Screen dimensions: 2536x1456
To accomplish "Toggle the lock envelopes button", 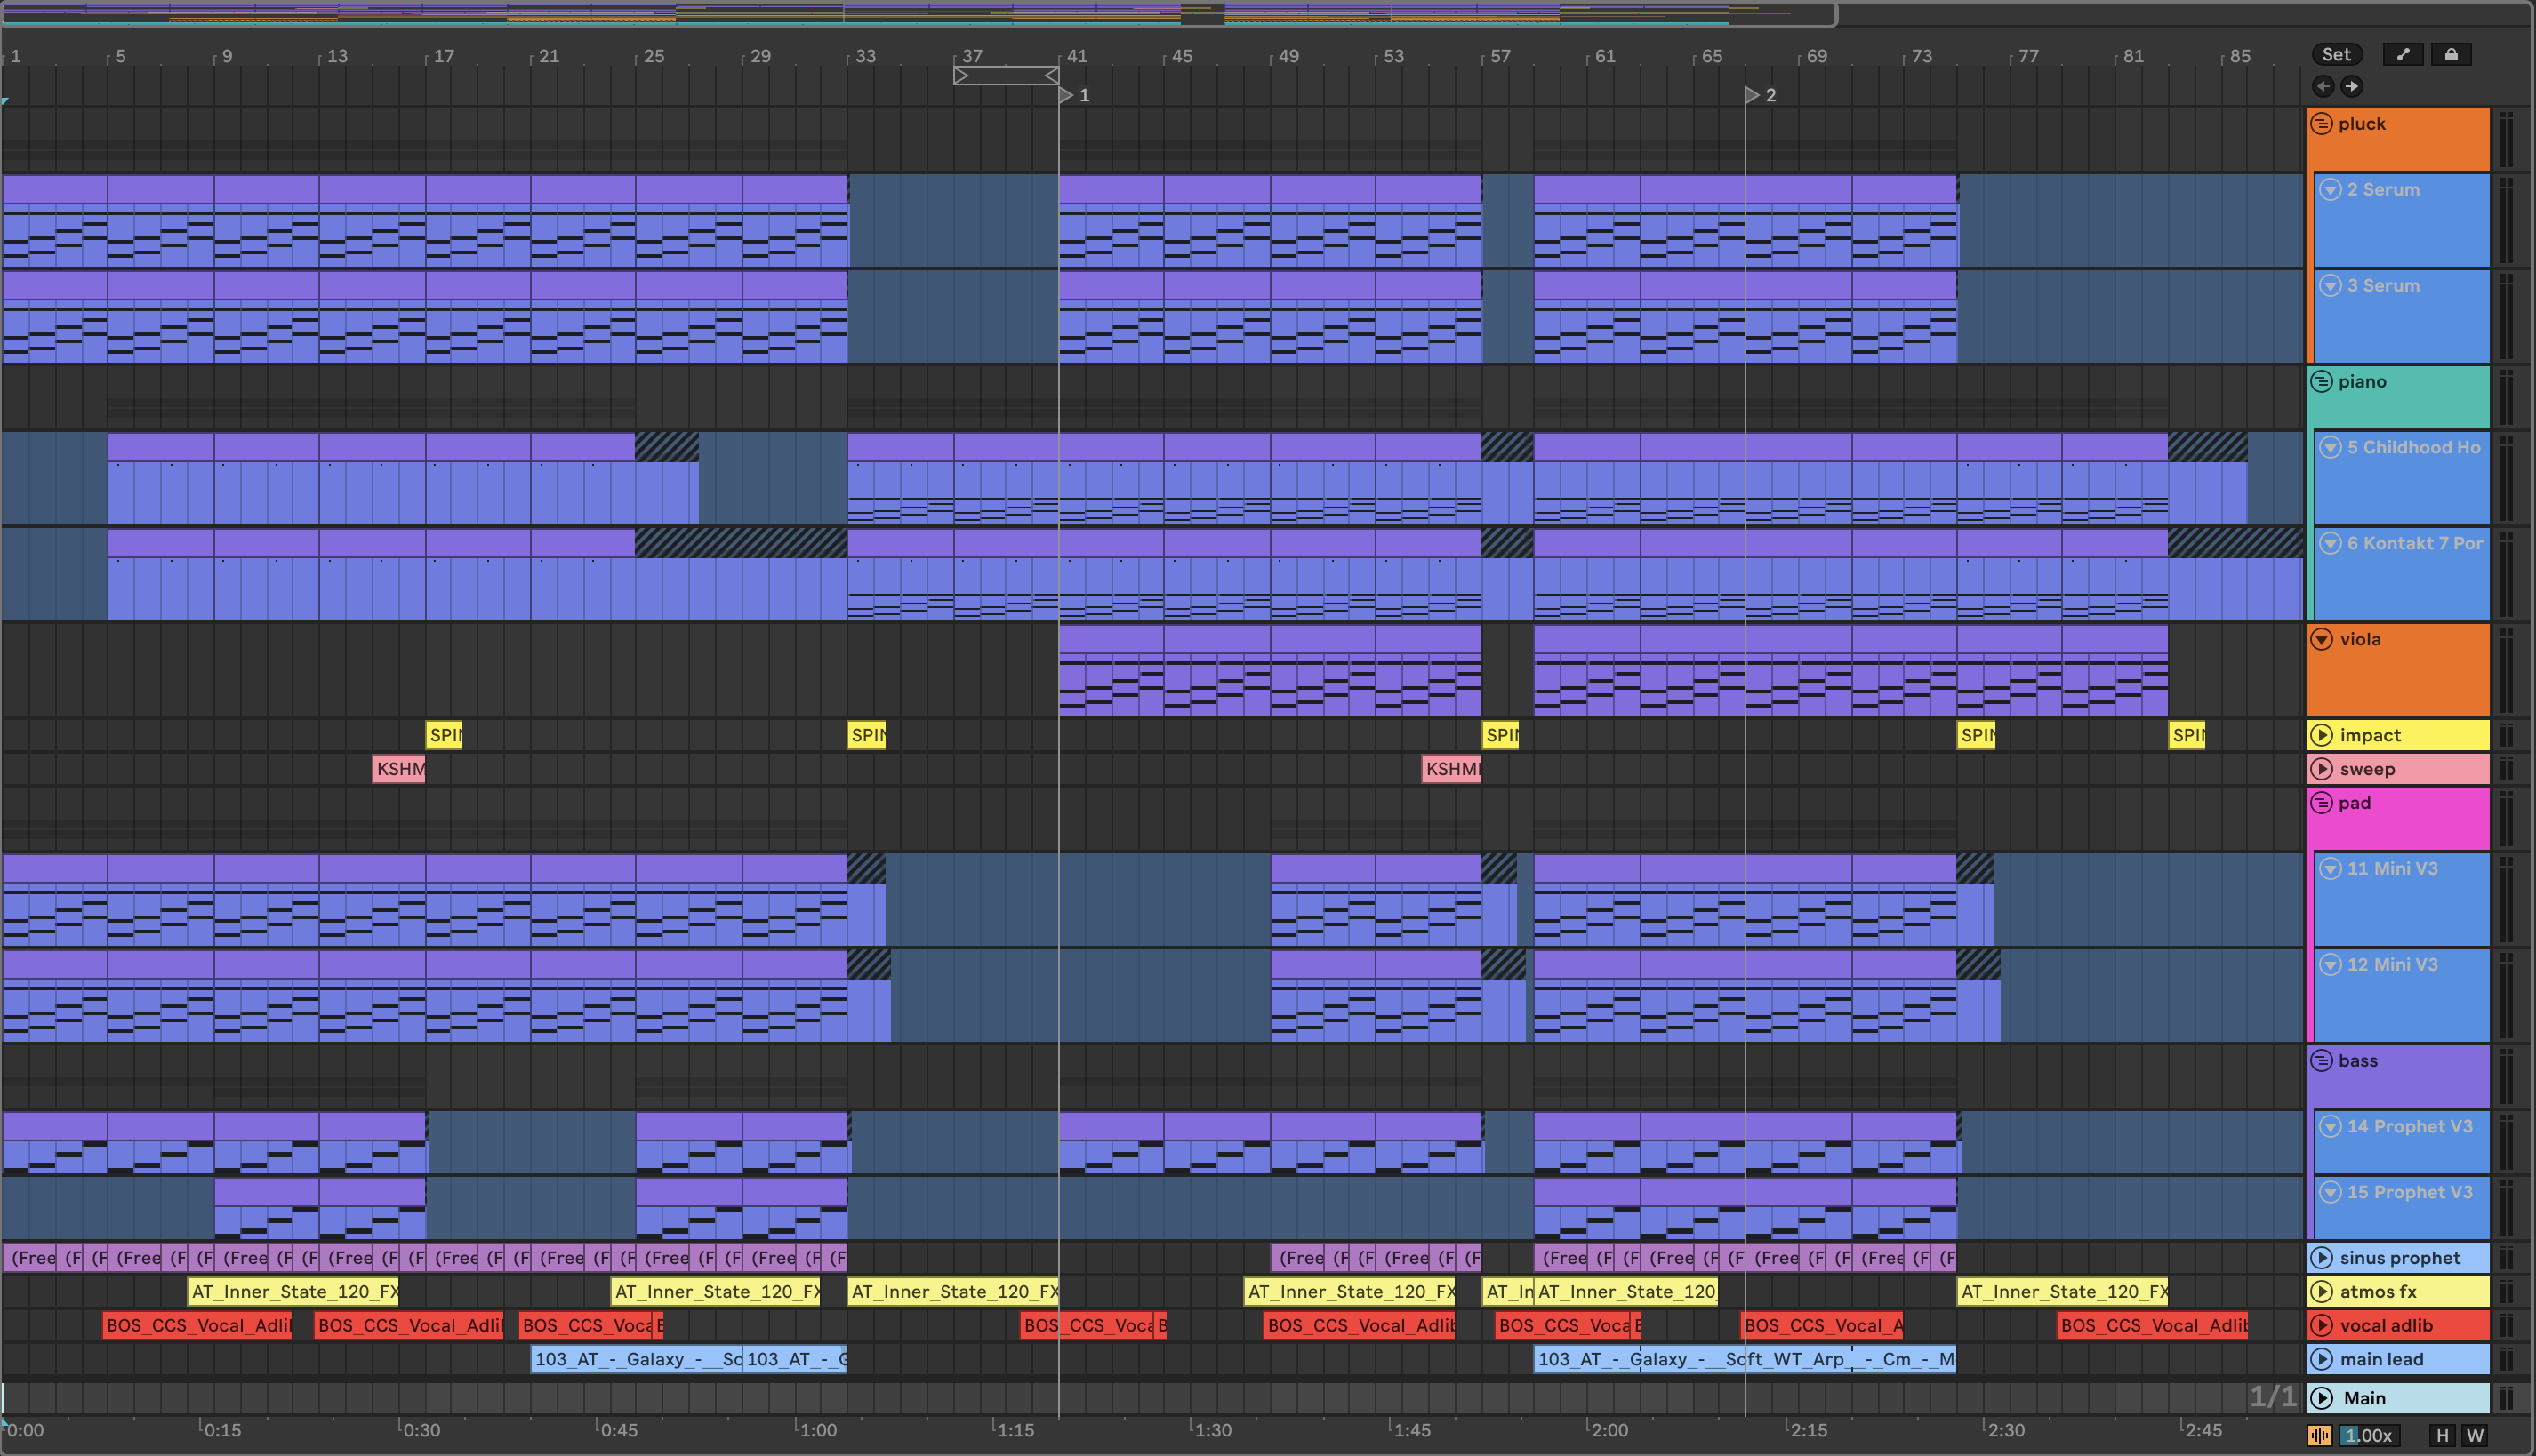I will coord(2451,55).
